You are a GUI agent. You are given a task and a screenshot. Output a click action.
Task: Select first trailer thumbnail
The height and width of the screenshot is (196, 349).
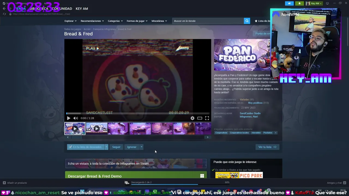(x=75, y=129)
